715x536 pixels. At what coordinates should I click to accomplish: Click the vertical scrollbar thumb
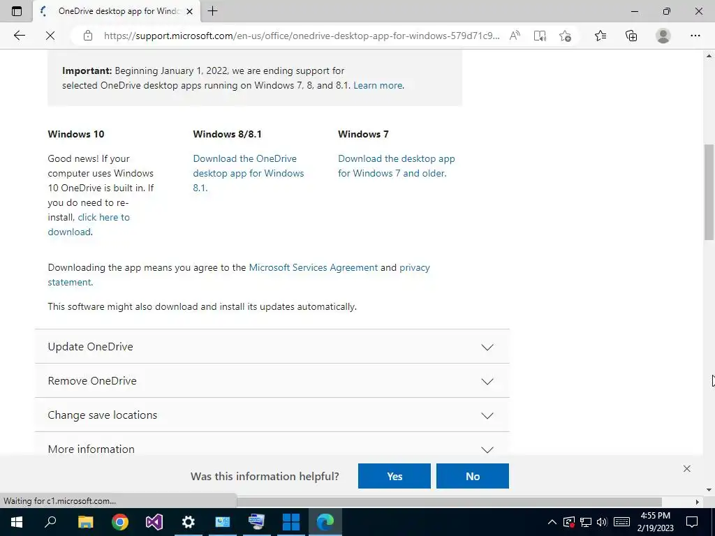[709, 191]
